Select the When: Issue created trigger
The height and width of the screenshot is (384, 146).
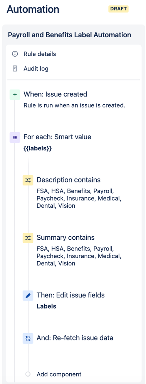point(55,94)
